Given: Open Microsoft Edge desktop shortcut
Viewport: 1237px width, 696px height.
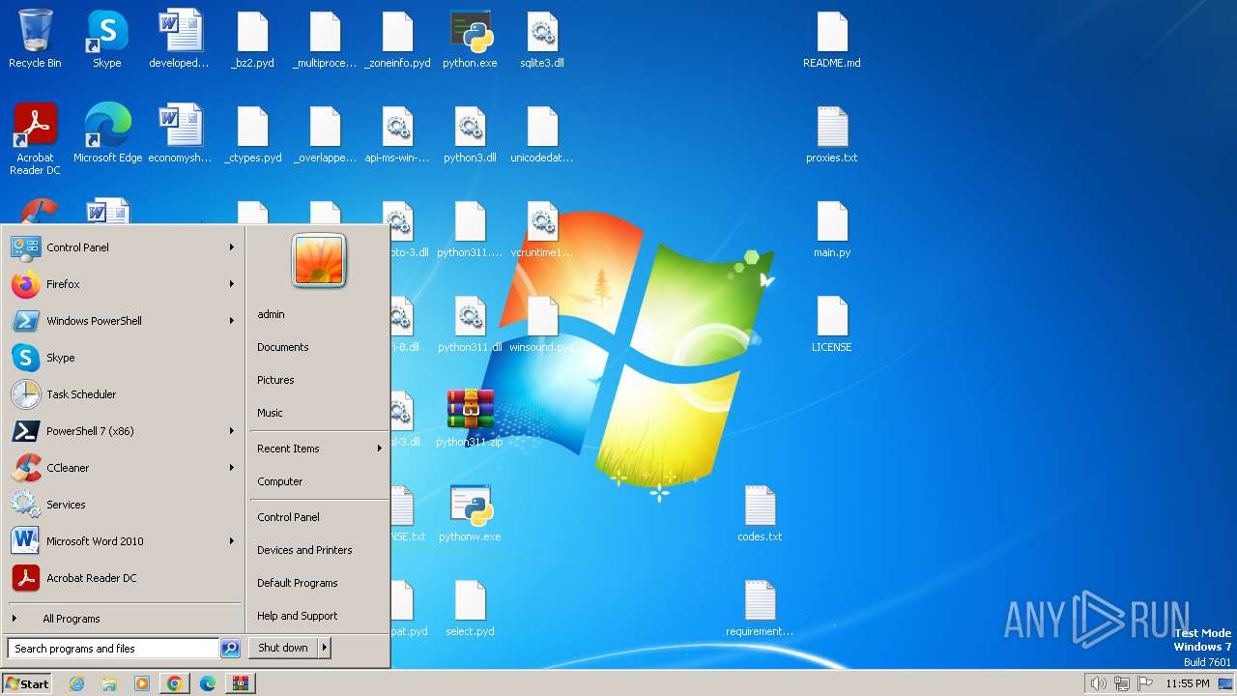Looking at the screenshot, I should (107, 133).
